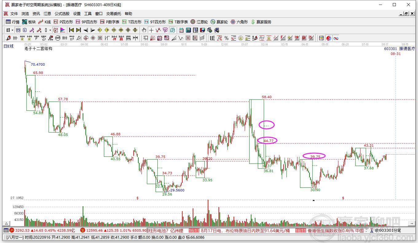Toggle the yin-yang taiji icon
Viewport: 418px width, 243px height.
[x=329, y=38]
